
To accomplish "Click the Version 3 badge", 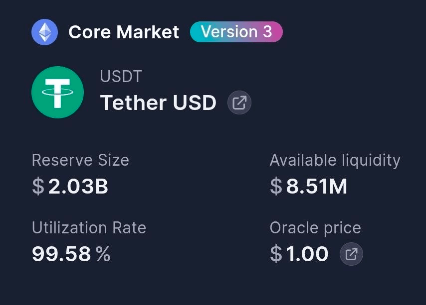I will pos(236,32).
